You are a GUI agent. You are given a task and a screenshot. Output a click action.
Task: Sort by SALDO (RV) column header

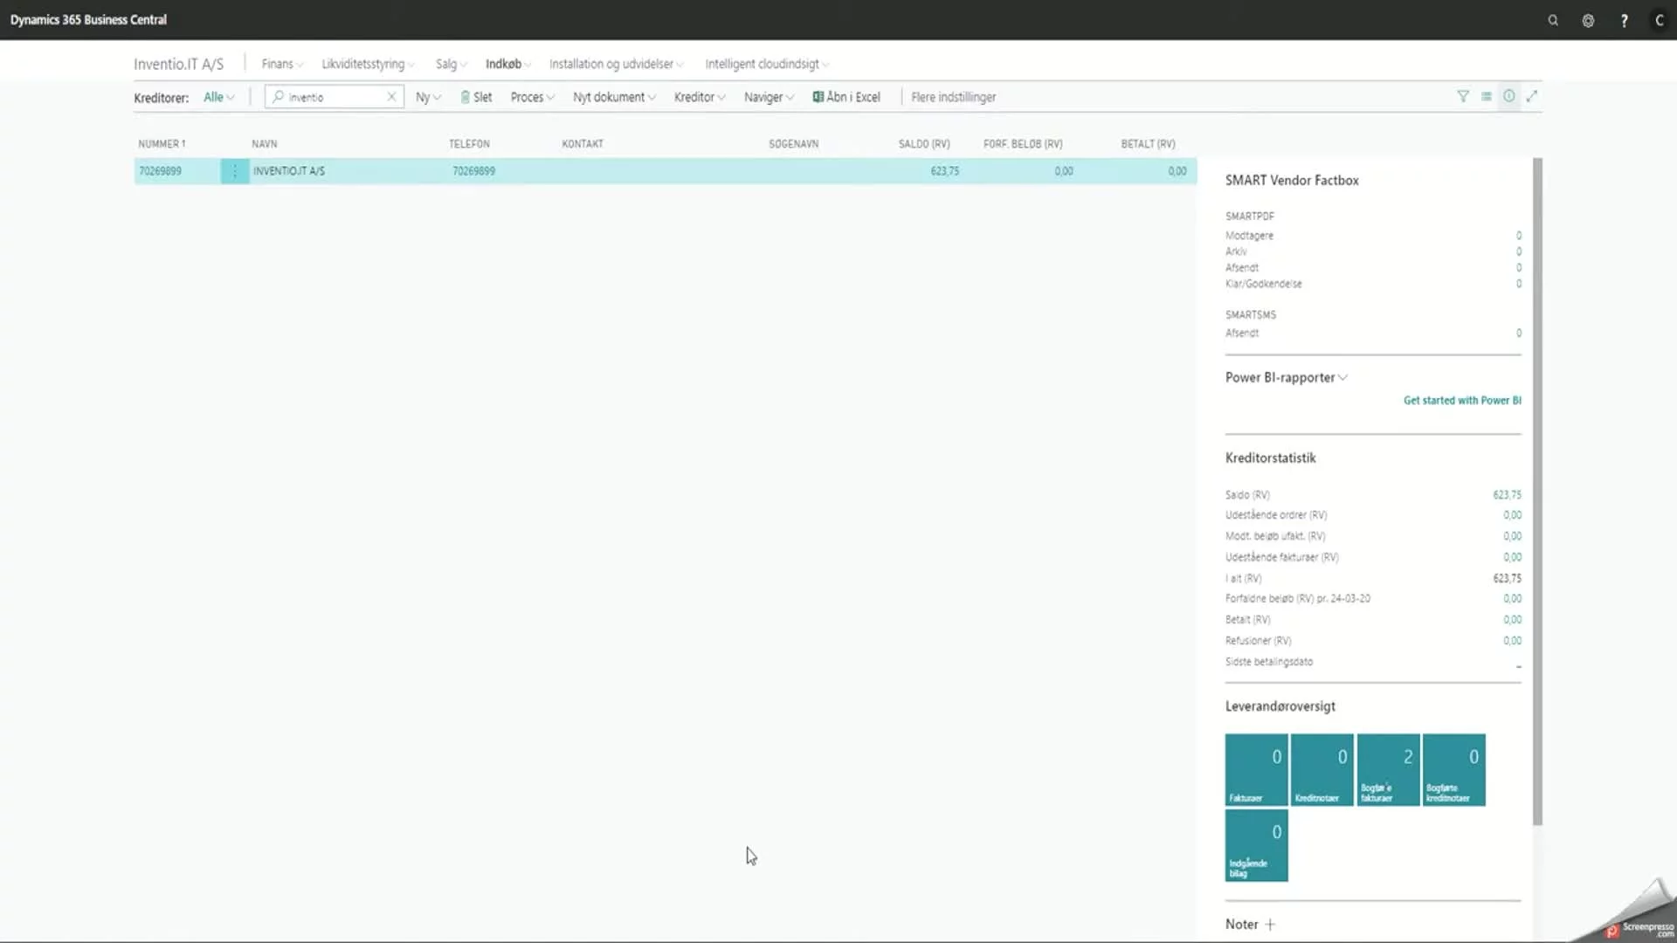(x=924, y=143)
